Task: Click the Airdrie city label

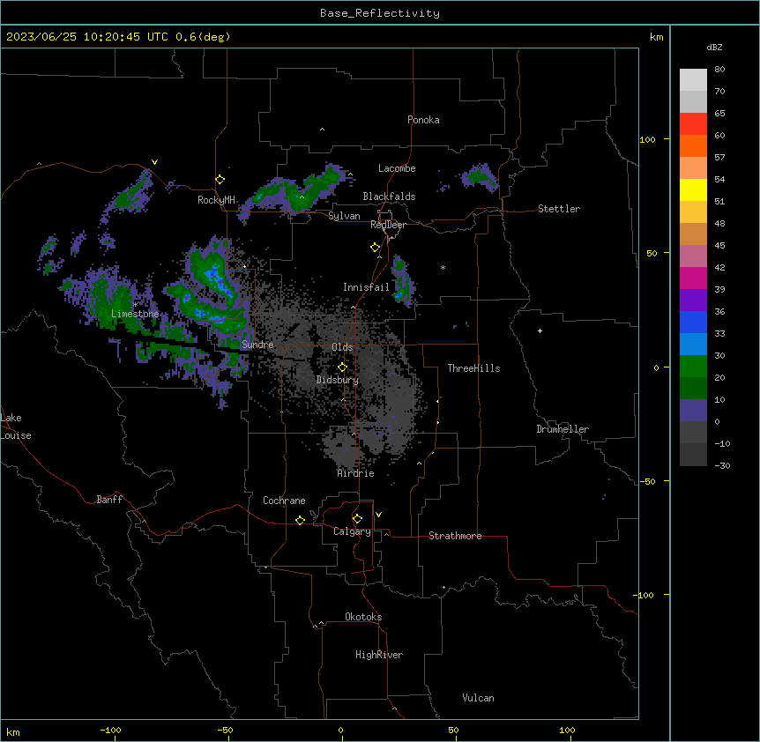Action: click(x=356, y=473)
